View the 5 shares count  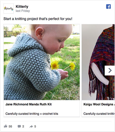coord(35,126)
